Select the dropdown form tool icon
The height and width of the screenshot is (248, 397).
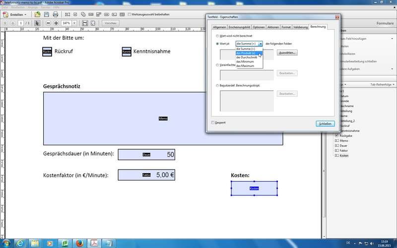click(x=99, y=14)
